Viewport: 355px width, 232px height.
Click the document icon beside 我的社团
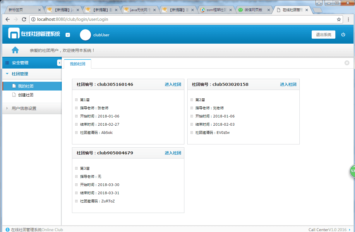coord(13,86)
